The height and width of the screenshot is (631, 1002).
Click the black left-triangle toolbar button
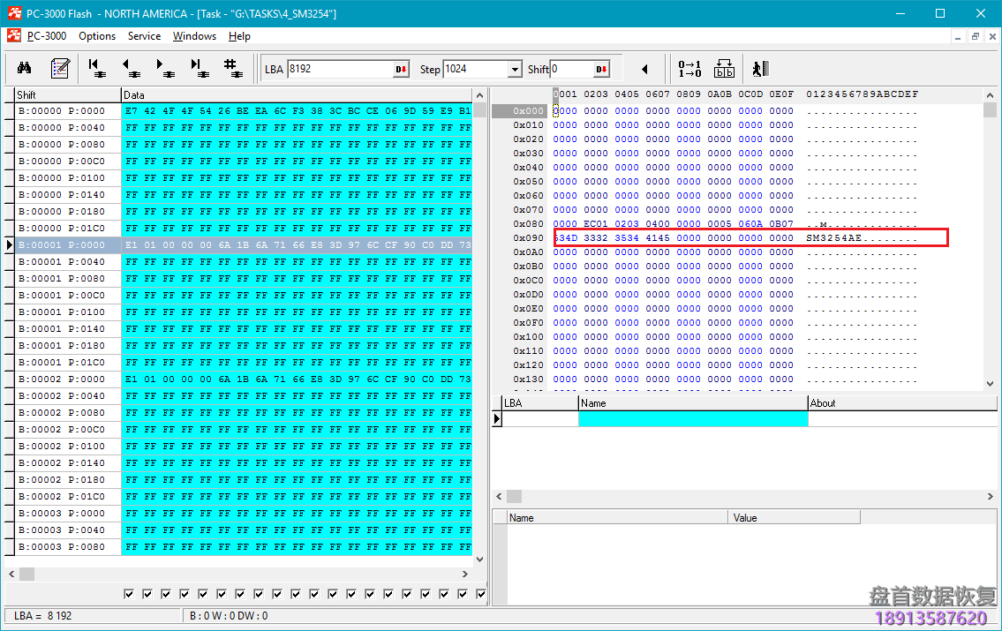(644, 70)
